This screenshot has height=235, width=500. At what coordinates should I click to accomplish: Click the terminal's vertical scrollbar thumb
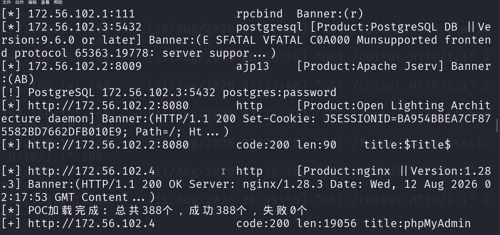(497, 126)
